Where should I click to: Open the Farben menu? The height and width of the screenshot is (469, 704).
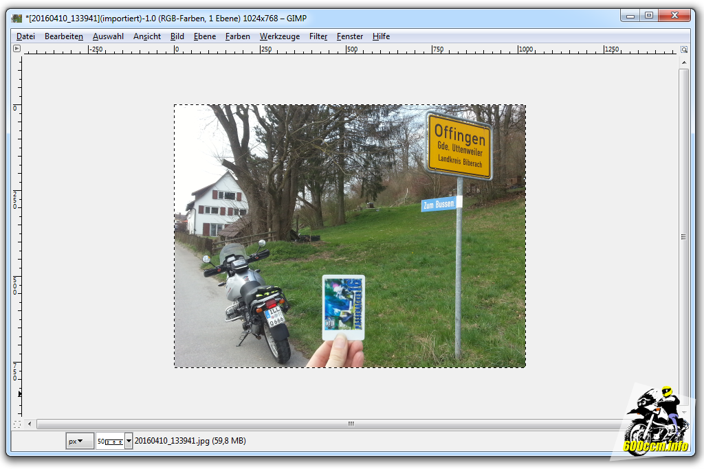238,36
